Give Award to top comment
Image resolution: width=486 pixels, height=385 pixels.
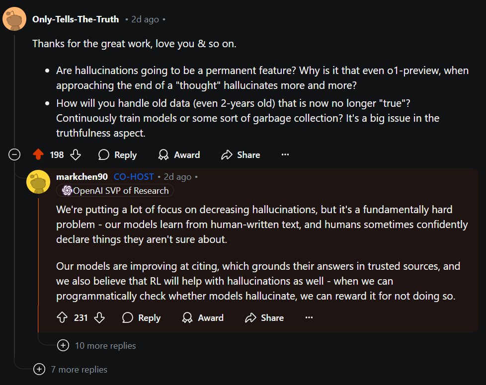click(x=179, y=155)
